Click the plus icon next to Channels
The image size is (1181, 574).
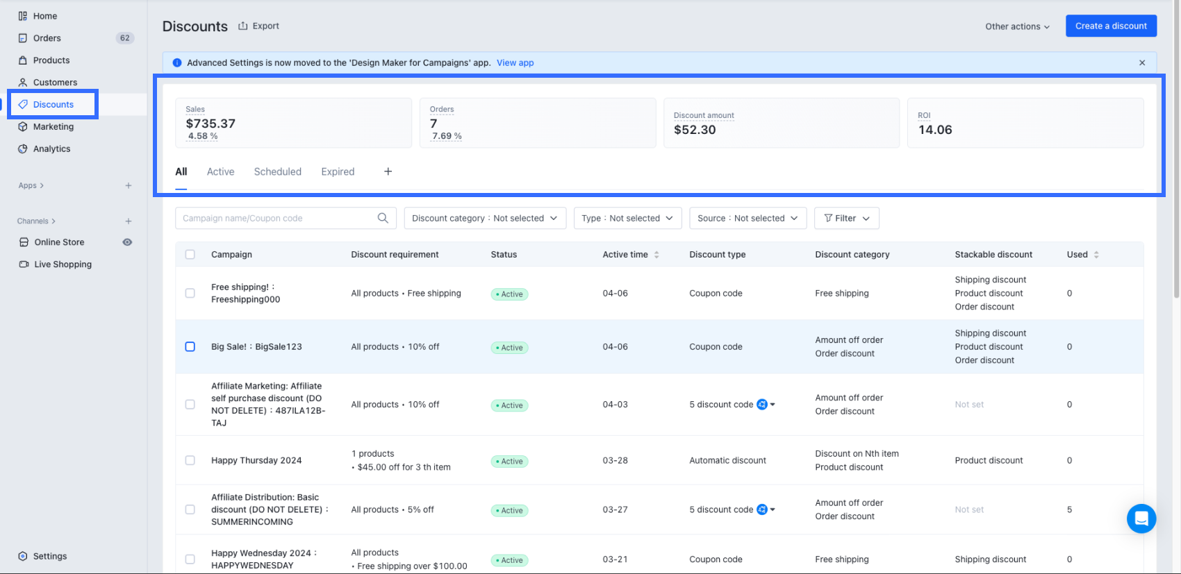(x=129, y=221)
